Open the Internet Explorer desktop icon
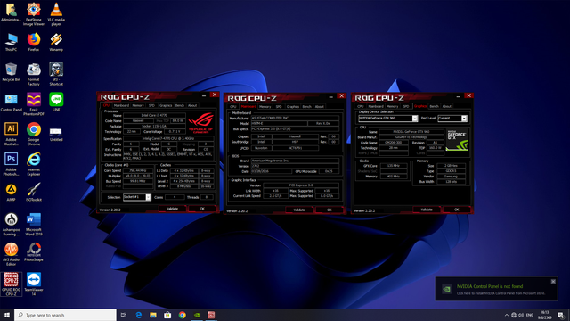 [34, 164]
